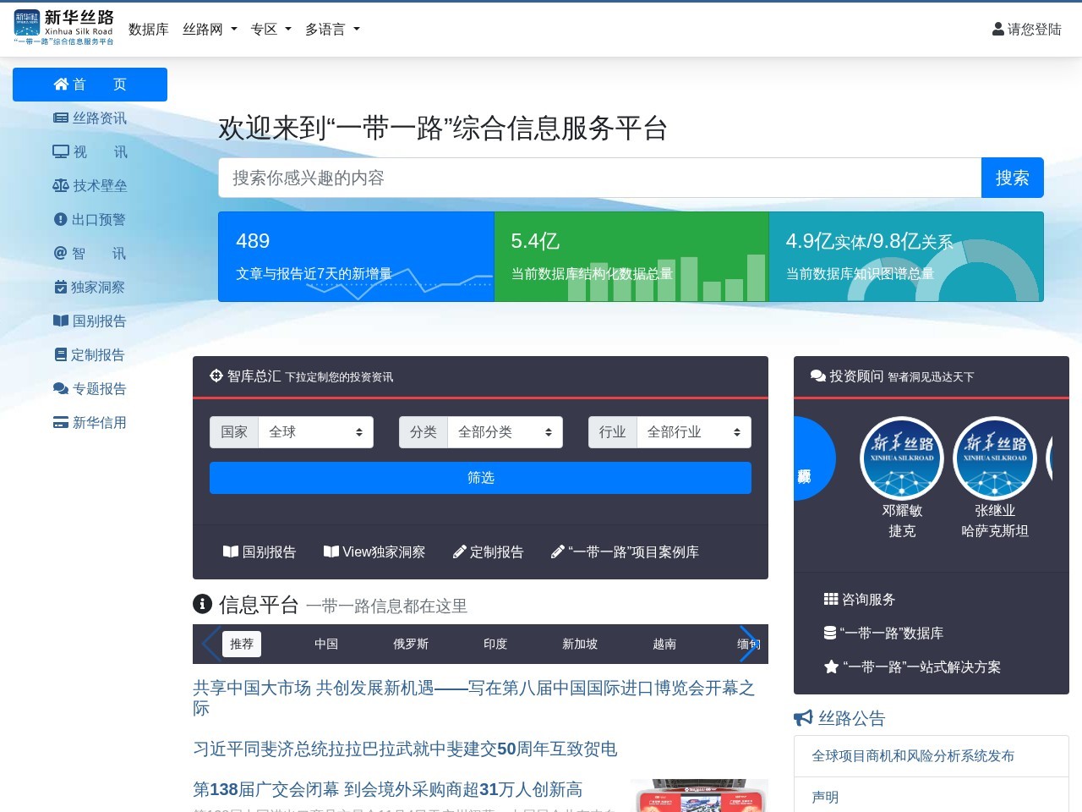The image size is (1082, 812).
Task: Open 独家洞察 in the sidebar
Action: [89, 288]
